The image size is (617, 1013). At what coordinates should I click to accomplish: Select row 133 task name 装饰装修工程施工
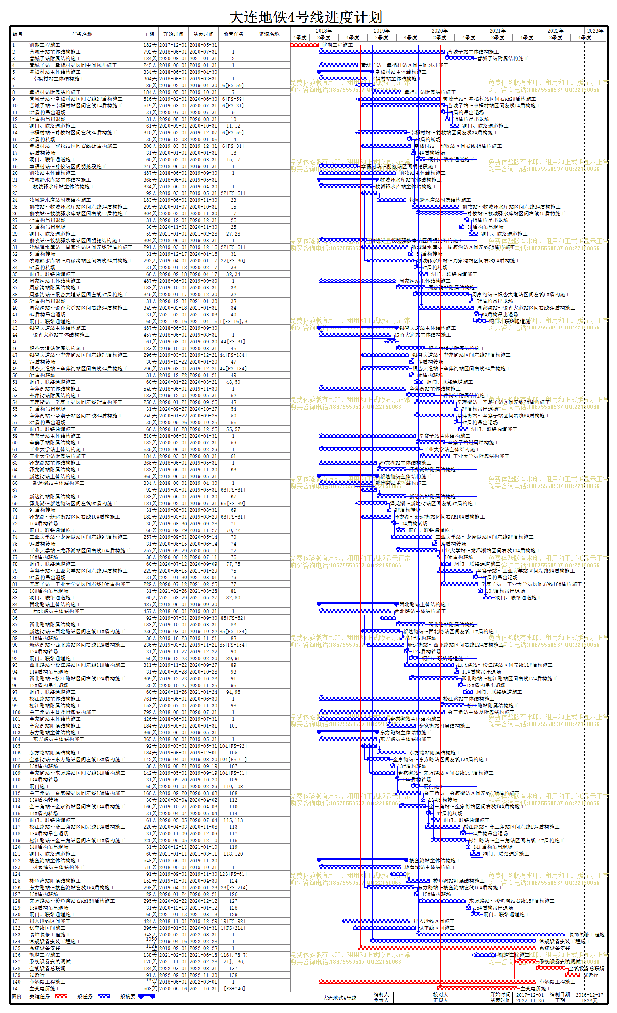point(50,934)
